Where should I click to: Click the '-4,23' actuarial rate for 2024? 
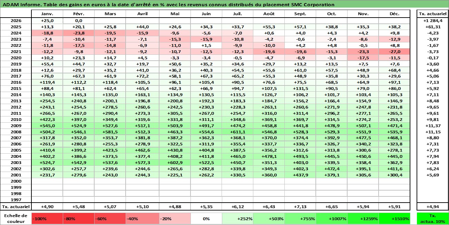coord(433,33)
